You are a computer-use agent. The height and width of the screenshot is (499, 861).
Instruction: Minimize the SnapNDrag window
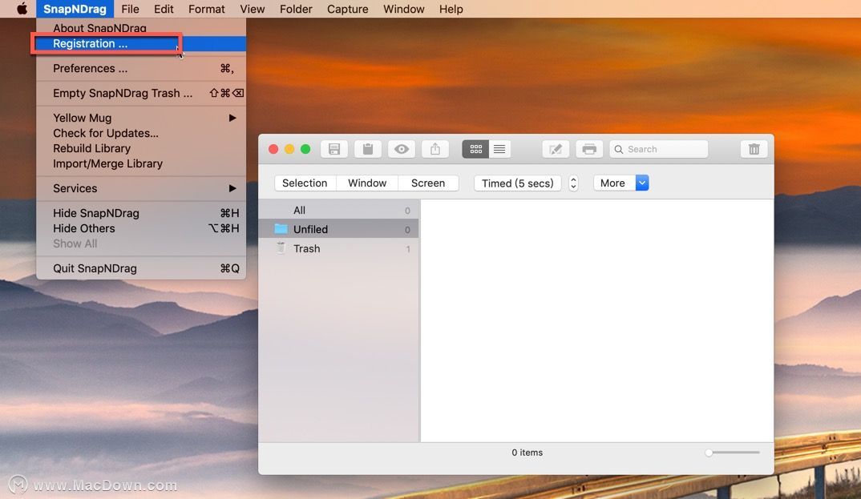(x=289, y=149)
